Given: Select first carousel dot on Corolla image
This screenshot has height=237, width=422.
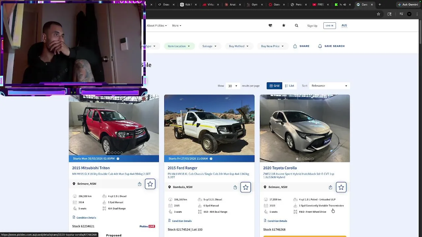Looking at the screenshot, I should (x=297, y=159).
